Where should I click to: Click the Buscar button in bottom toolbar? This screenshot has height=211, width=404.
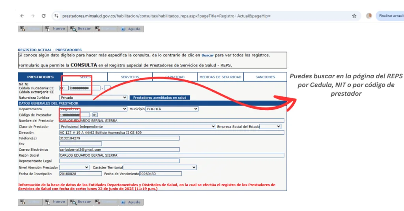point(80,202)
